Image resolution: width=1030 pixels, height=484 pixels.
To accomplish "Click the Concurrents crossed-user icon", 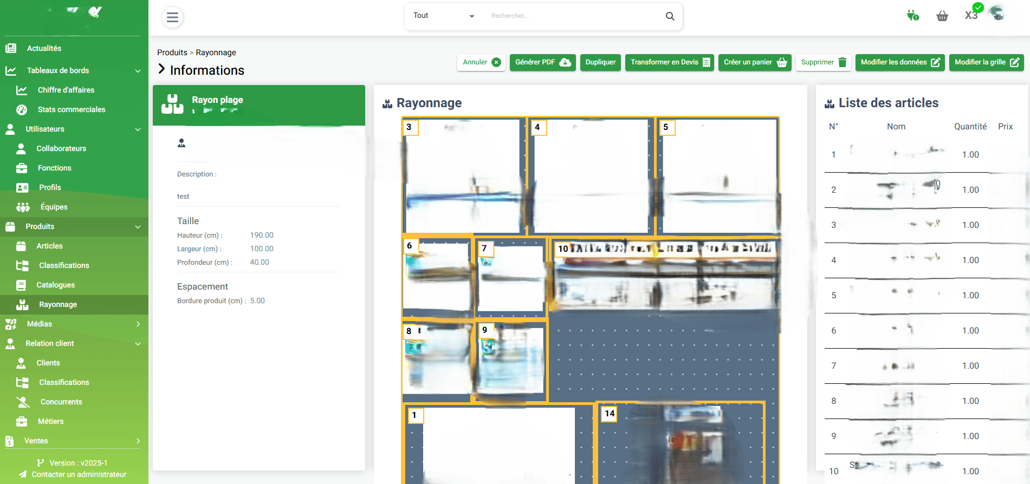I will click(23, 402).
